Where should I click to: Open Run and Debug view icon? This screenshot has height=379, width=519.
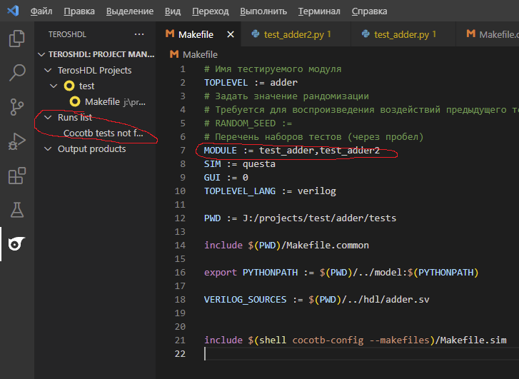point(16,141)
